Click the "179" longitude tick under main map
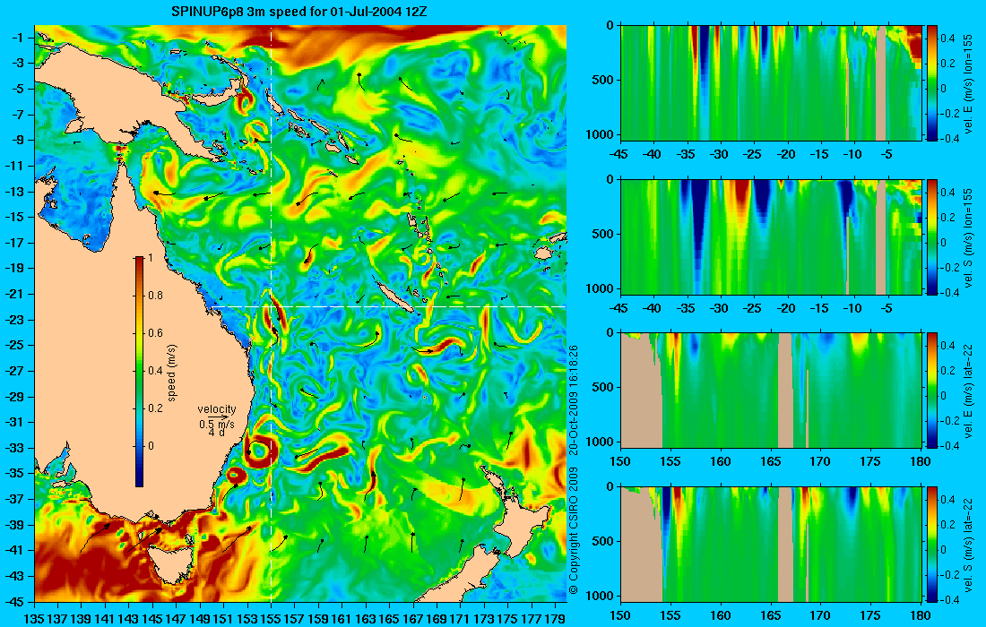Image resolution: width=986 pixels, height=627 pixels. [556, 619]
